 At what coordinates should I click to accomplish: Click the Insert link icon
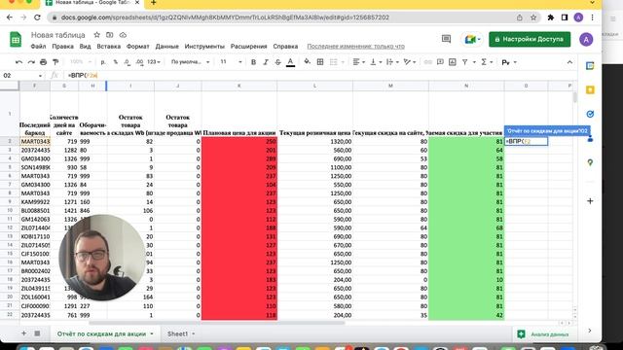pyautogui.click(x=428, y=62)
